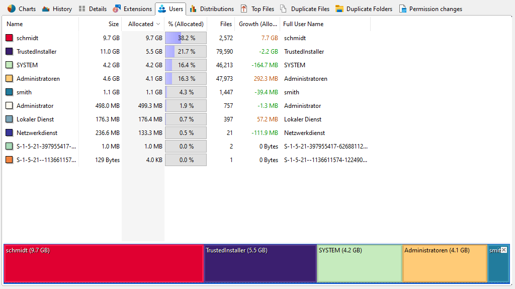
Task: Click the Duplicate Files icon
Action: (x=284, y=9)
